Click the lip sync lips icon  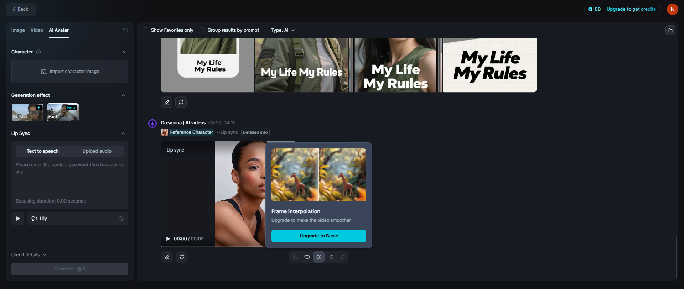click(307, 257)
